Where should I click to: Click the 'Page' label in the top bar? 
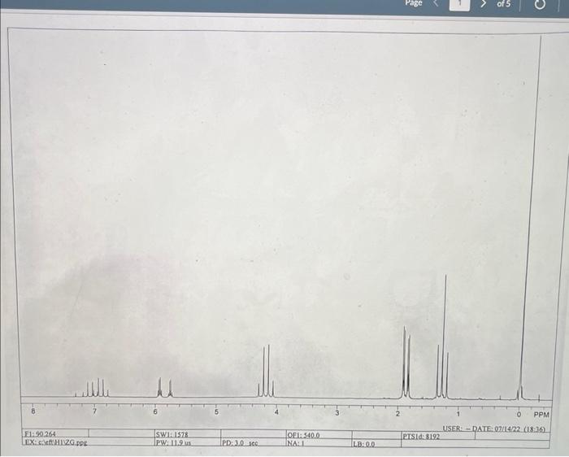(414, 3)
